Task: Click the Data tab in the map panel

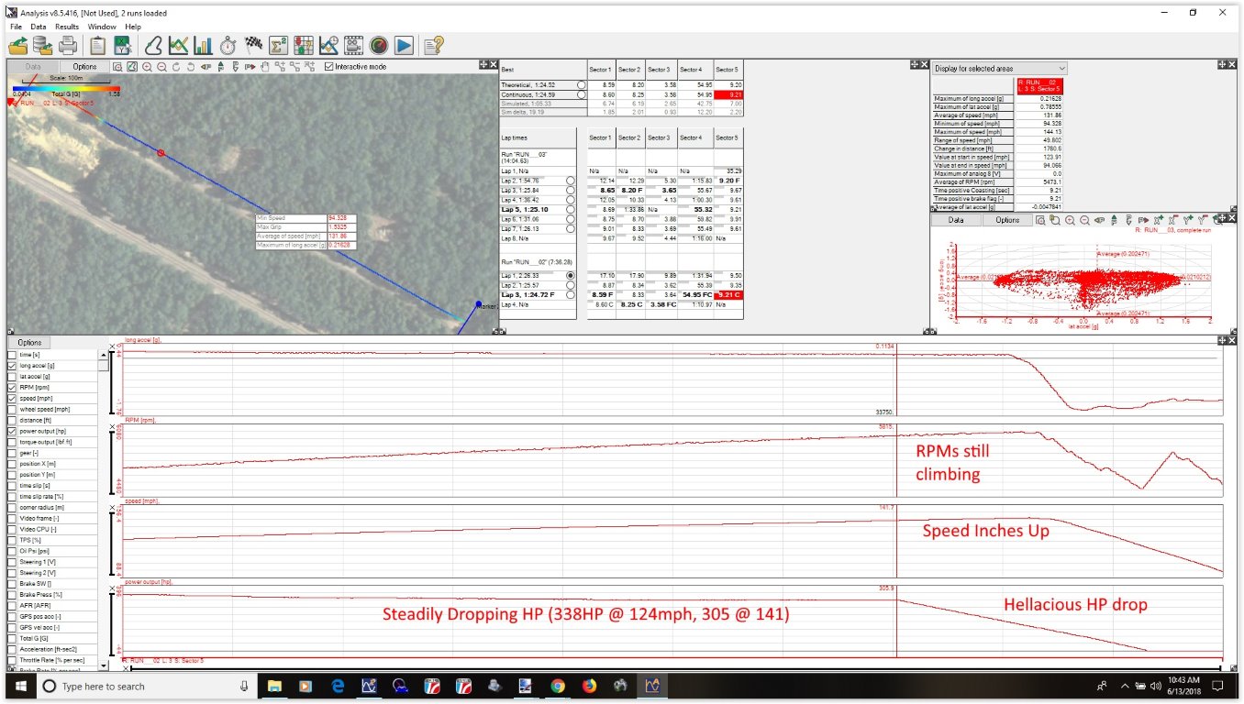Action: tap(33, 67)
